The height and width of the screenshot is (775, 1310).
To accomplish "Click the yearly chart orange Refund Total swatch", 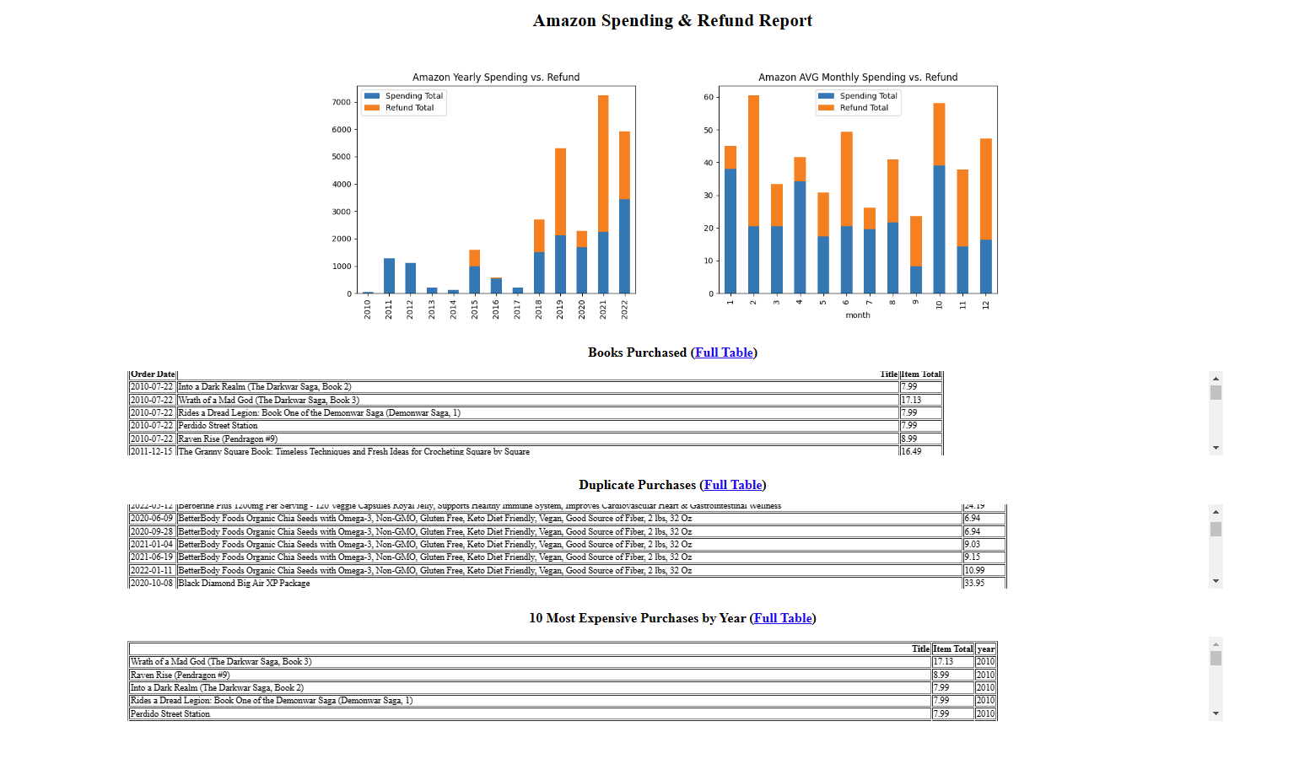I will [372, 108].
